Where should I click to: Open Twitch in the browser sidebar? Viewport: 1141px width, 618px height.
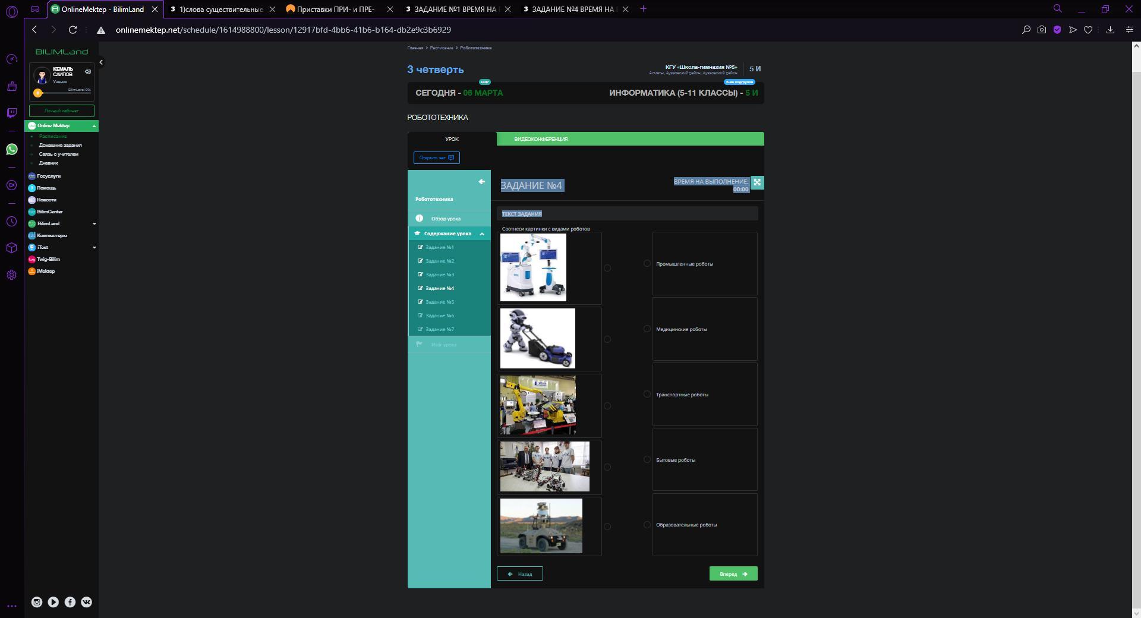click(12, 113)
